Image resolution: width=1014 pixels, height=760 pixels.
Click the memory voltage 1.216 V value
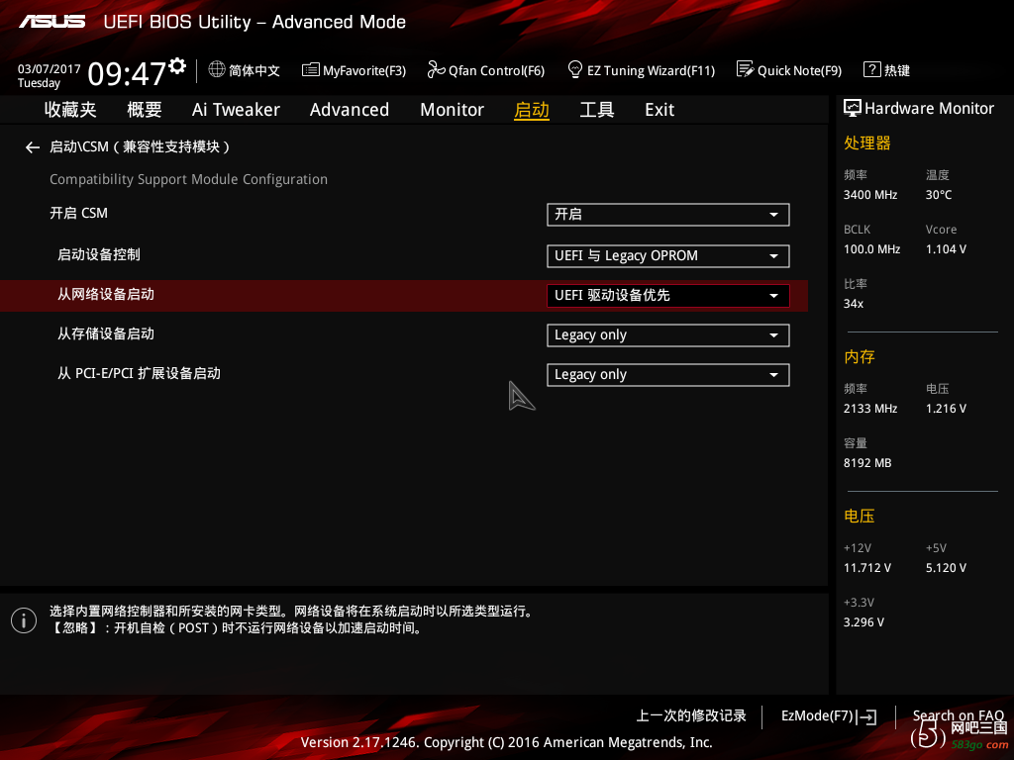(946, 409)
